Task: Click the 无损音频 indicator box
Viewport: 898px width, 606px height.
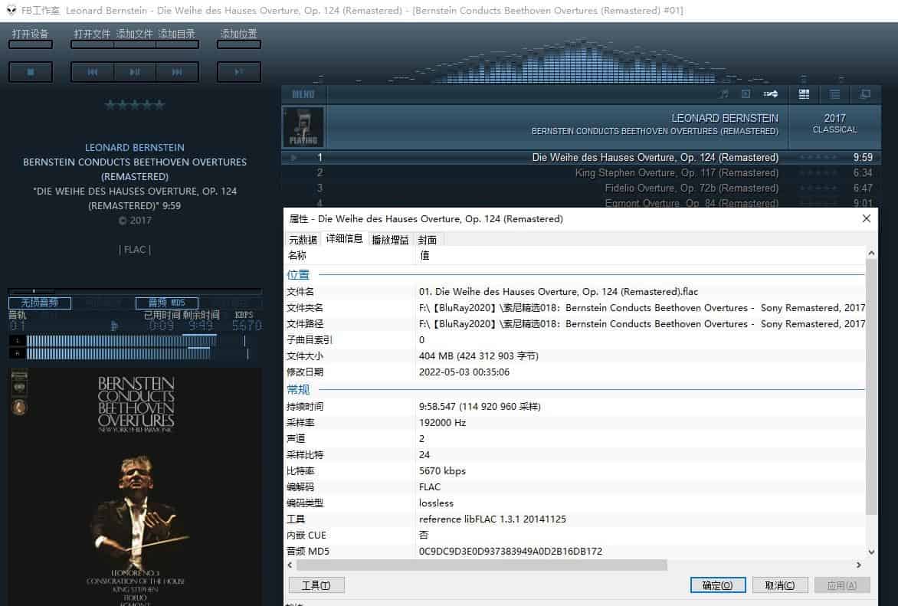Action: (40, 303)
